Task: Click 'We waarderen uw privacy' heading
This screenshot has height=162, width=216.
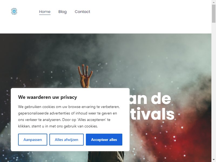Action: (48, 97)
